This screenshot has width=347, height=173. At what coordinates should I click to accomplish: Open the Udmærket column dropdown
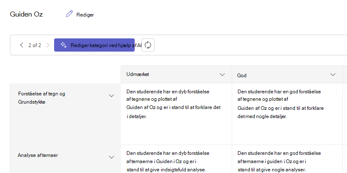tap(222, 75)
